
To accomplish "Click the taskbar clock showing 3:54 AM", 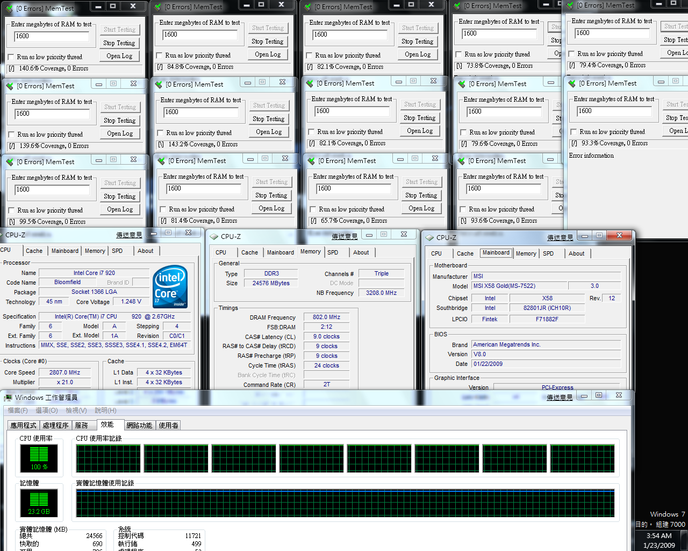I will tap(659, 536).
